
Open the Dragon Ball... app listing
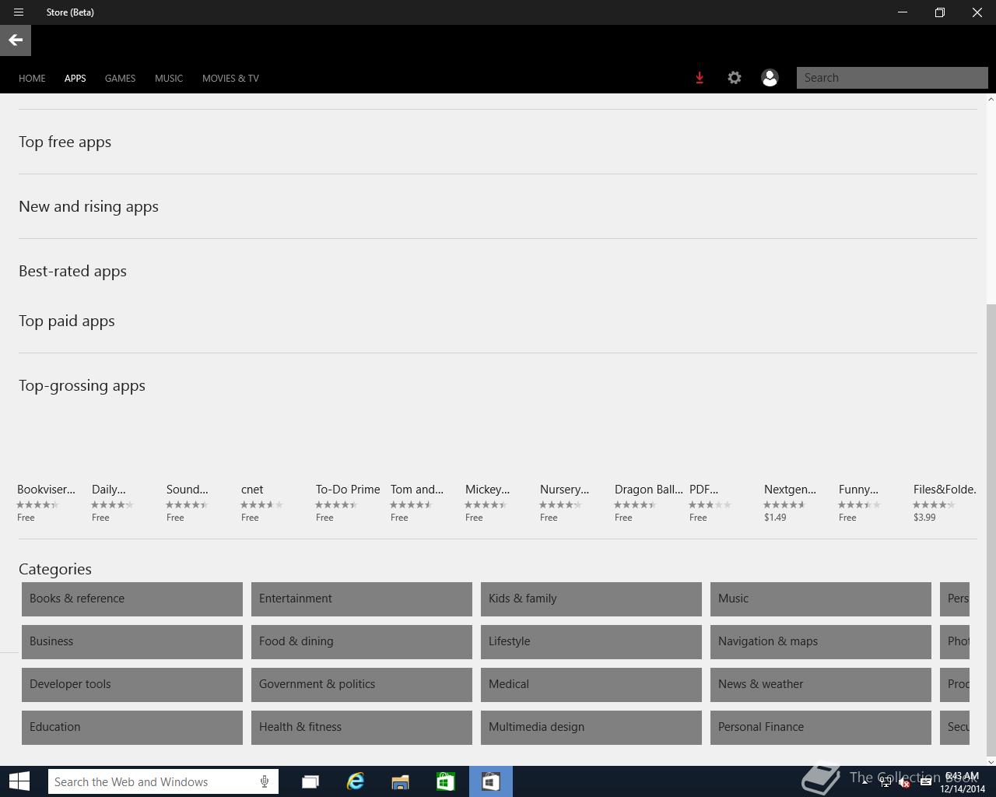[649, 502]
